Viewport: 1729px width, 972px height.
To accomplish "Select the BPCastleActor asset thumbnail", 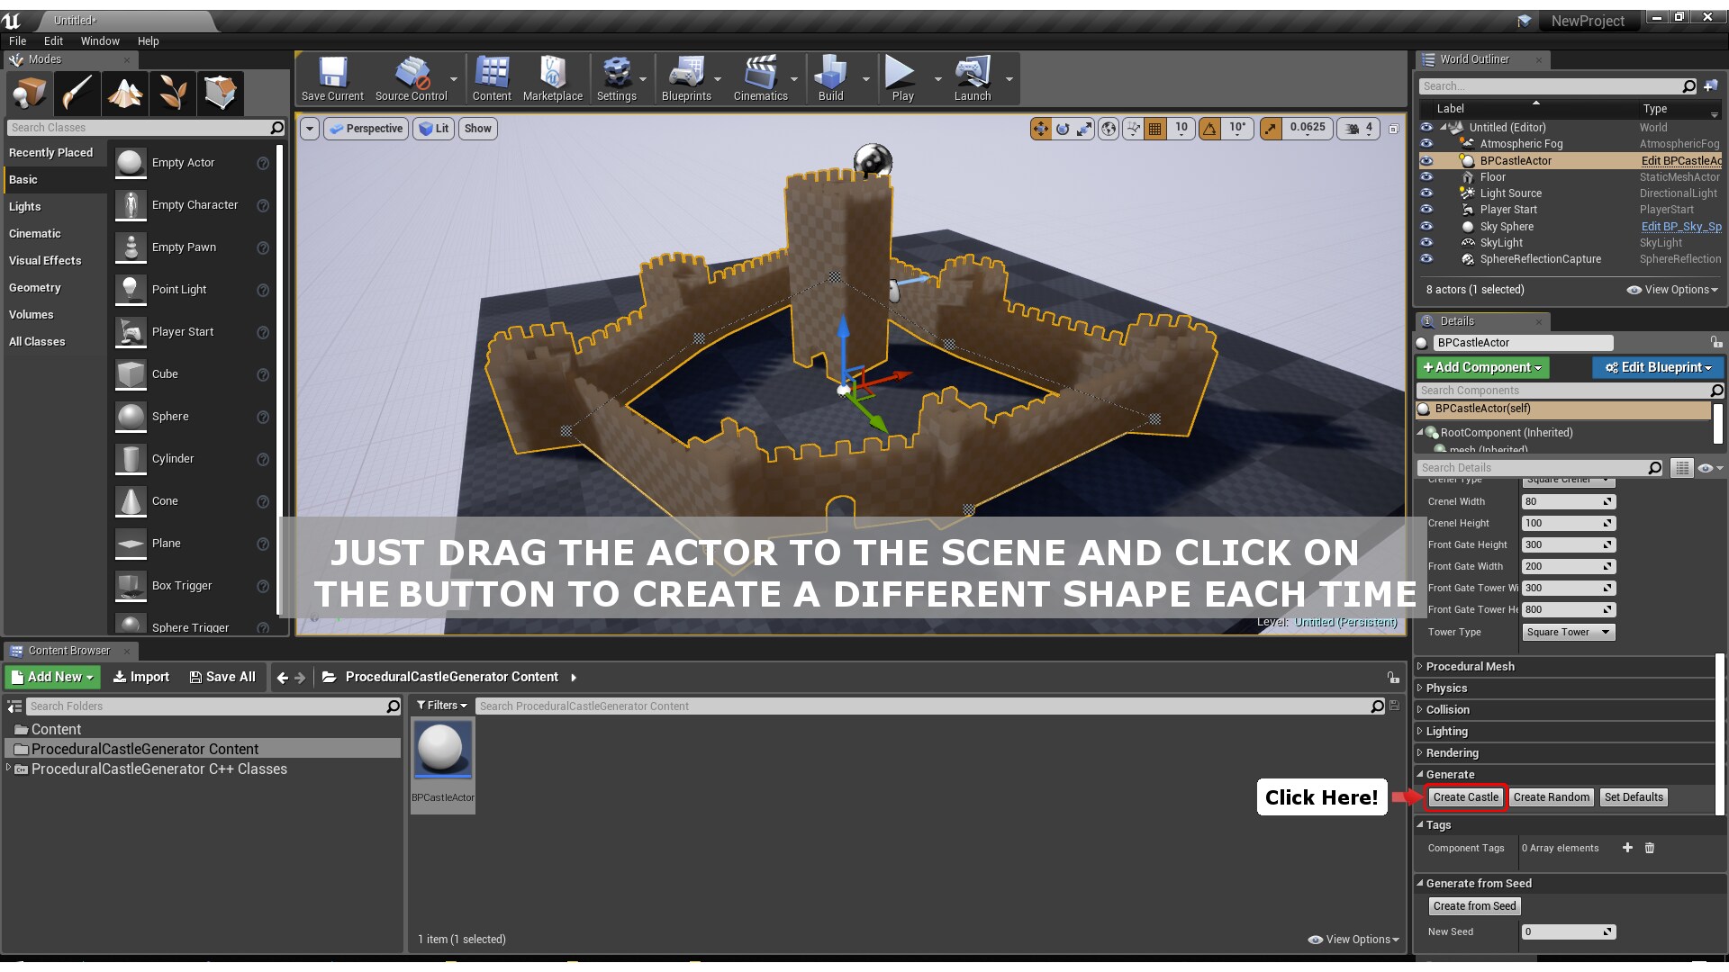I will [x=442, y=749].
